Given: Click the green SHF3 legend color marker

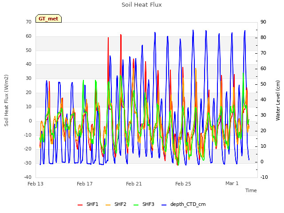Looking at the screenshot, I should coord(136,205).
